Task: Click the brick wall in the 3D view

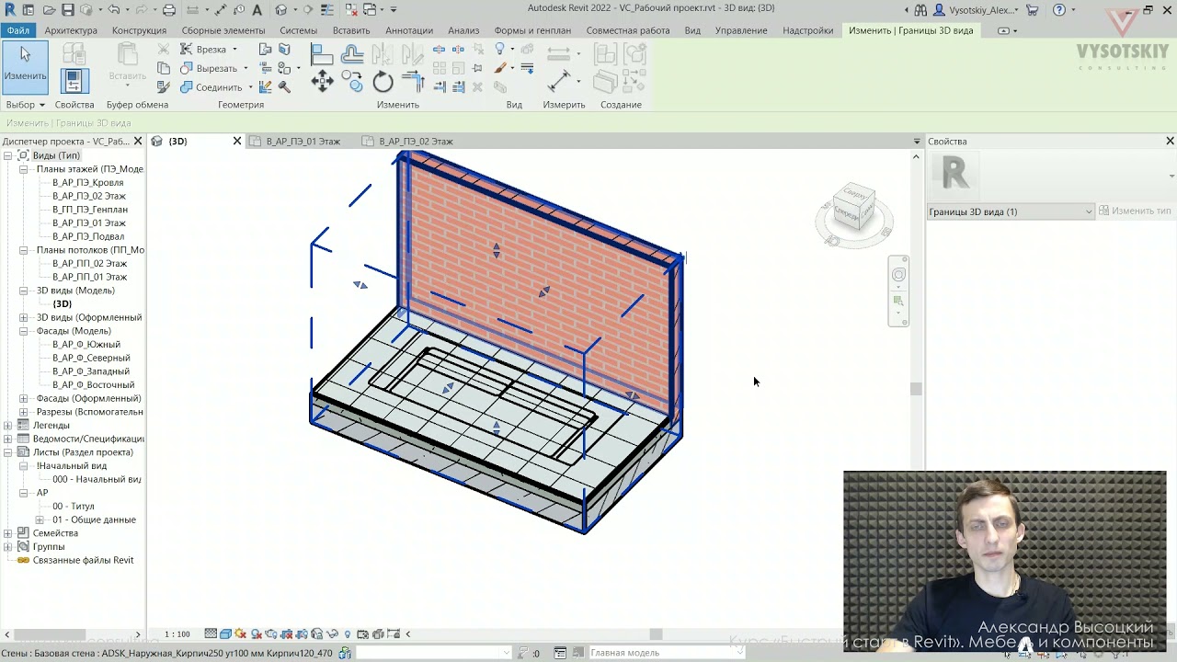Action: (x=543, y=285)
